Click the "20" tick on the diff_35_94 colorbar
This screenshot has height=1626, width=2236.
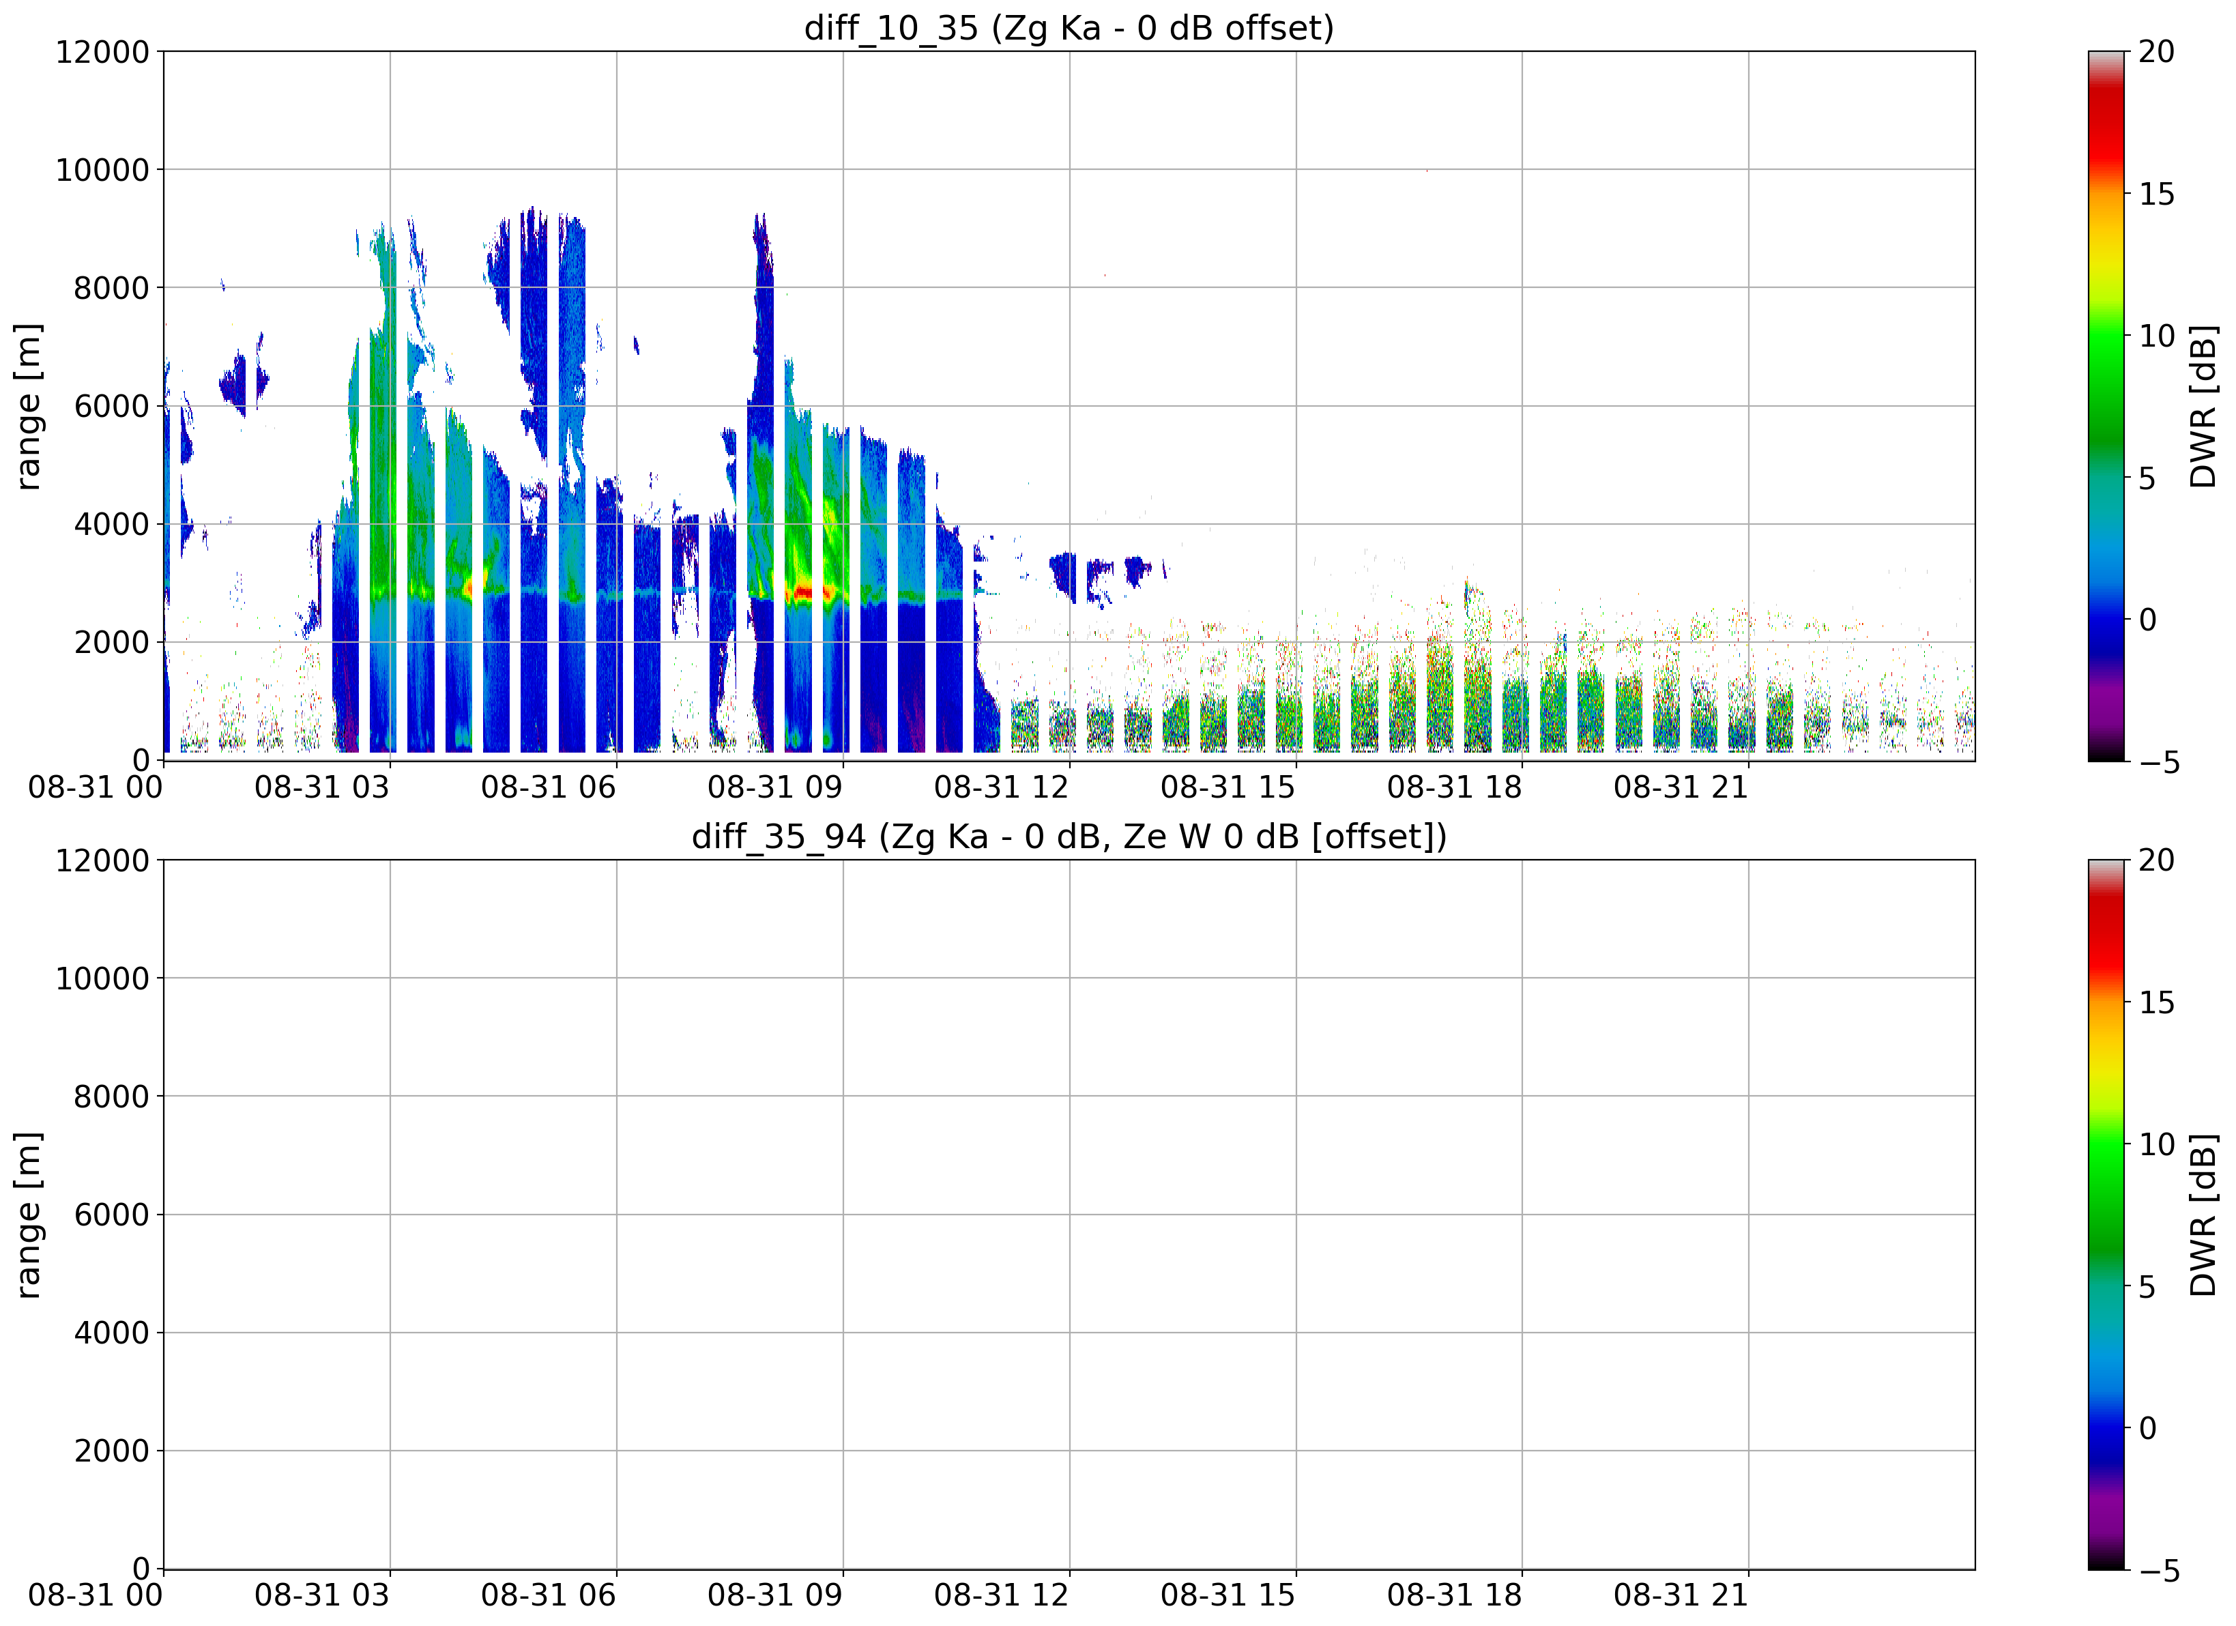click(2156, 860)
